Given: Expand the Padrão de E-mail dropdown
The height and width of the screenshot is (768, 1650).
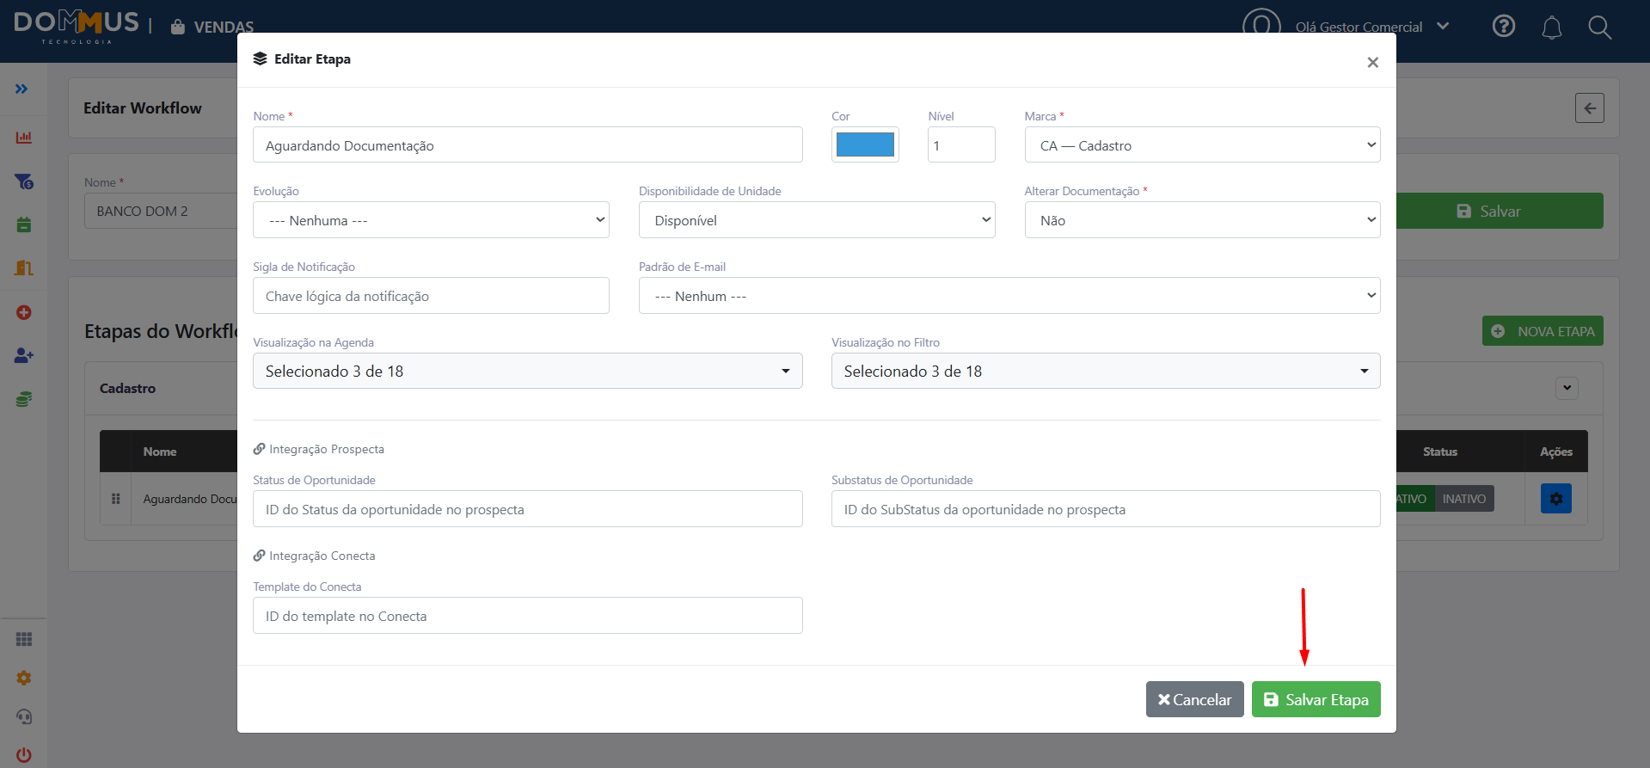Looking at the screenshot, I should click(1009, 296).
